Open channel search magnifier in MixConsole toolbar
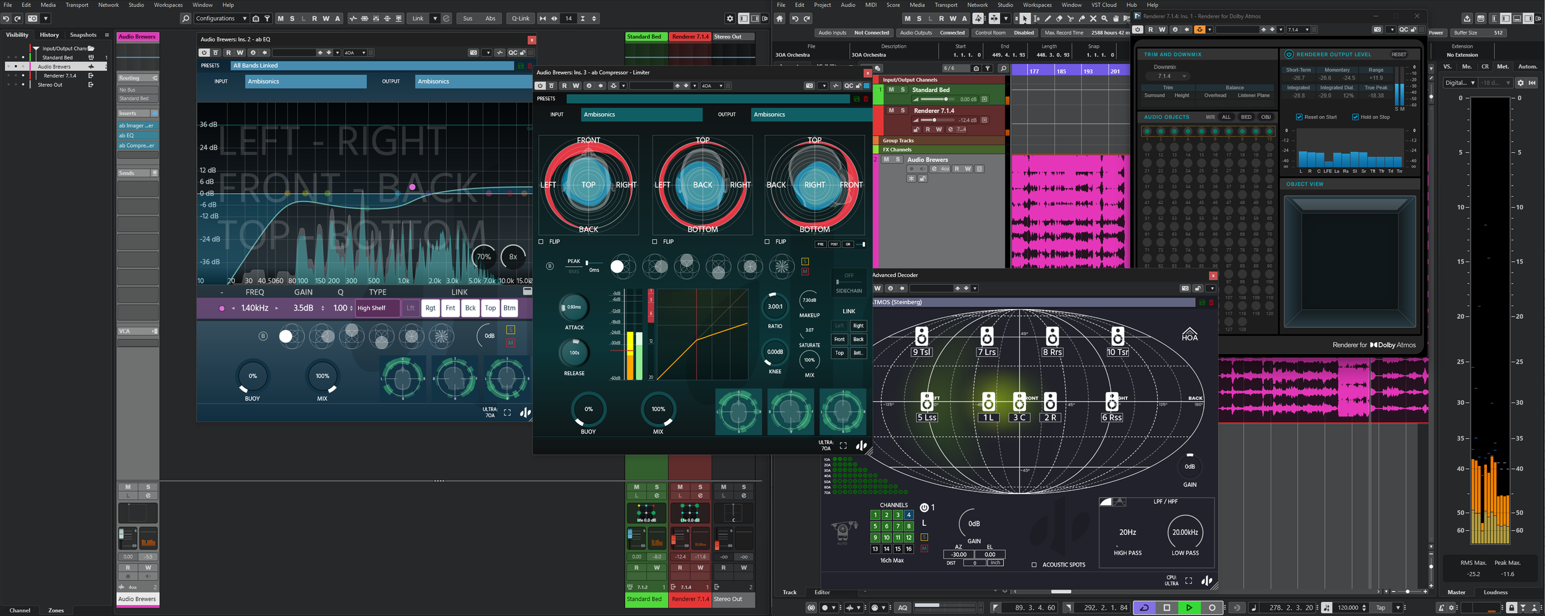The height and width of the screenshot is (616, 1545). coord(185,19)
